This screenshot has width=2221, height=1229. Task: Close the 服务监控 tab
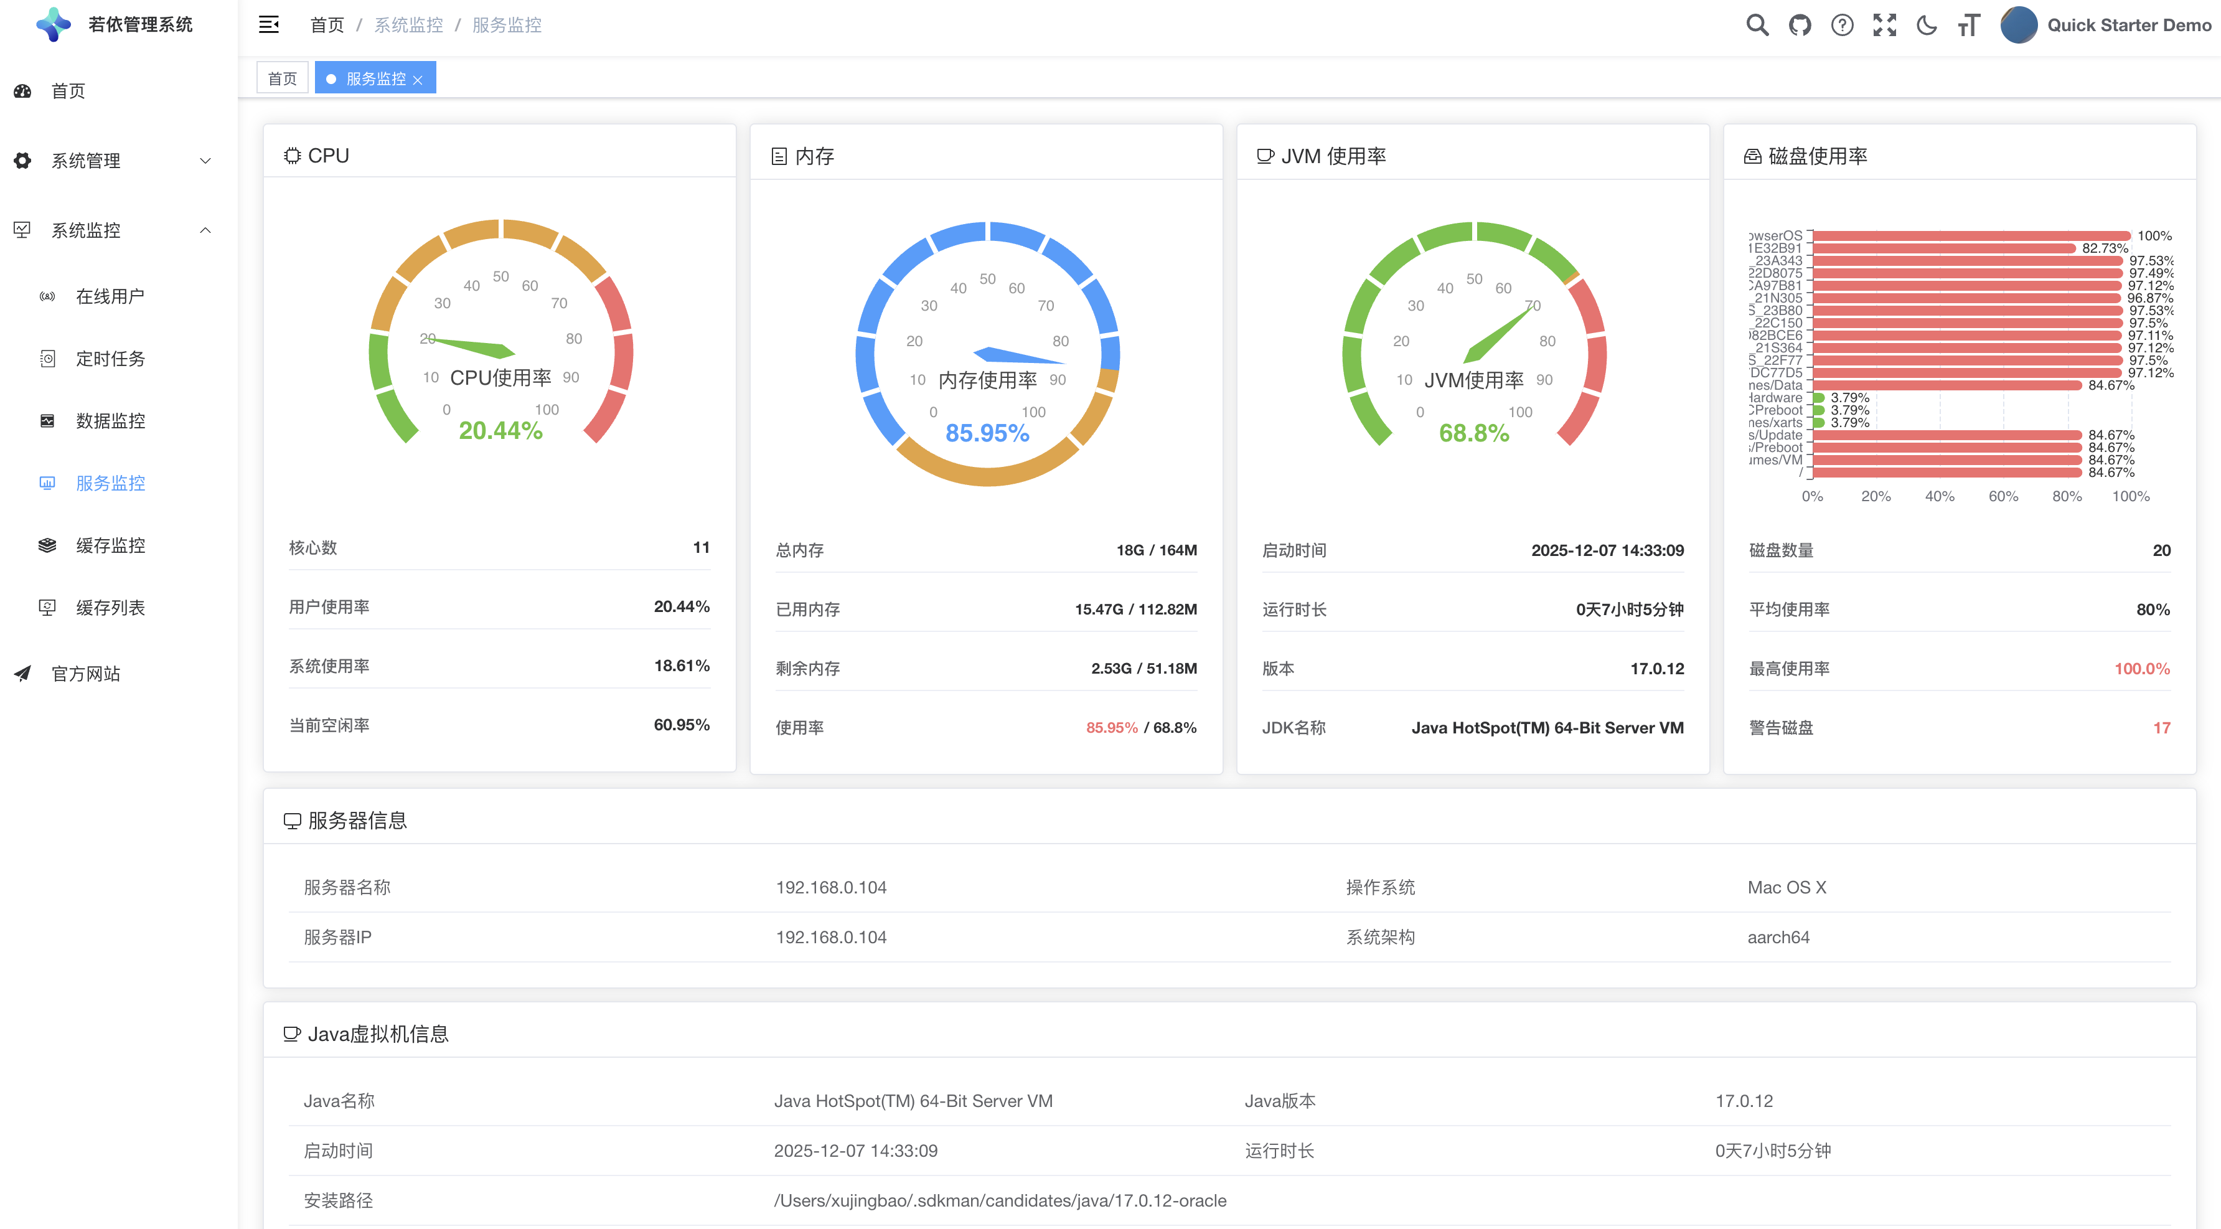418,79
